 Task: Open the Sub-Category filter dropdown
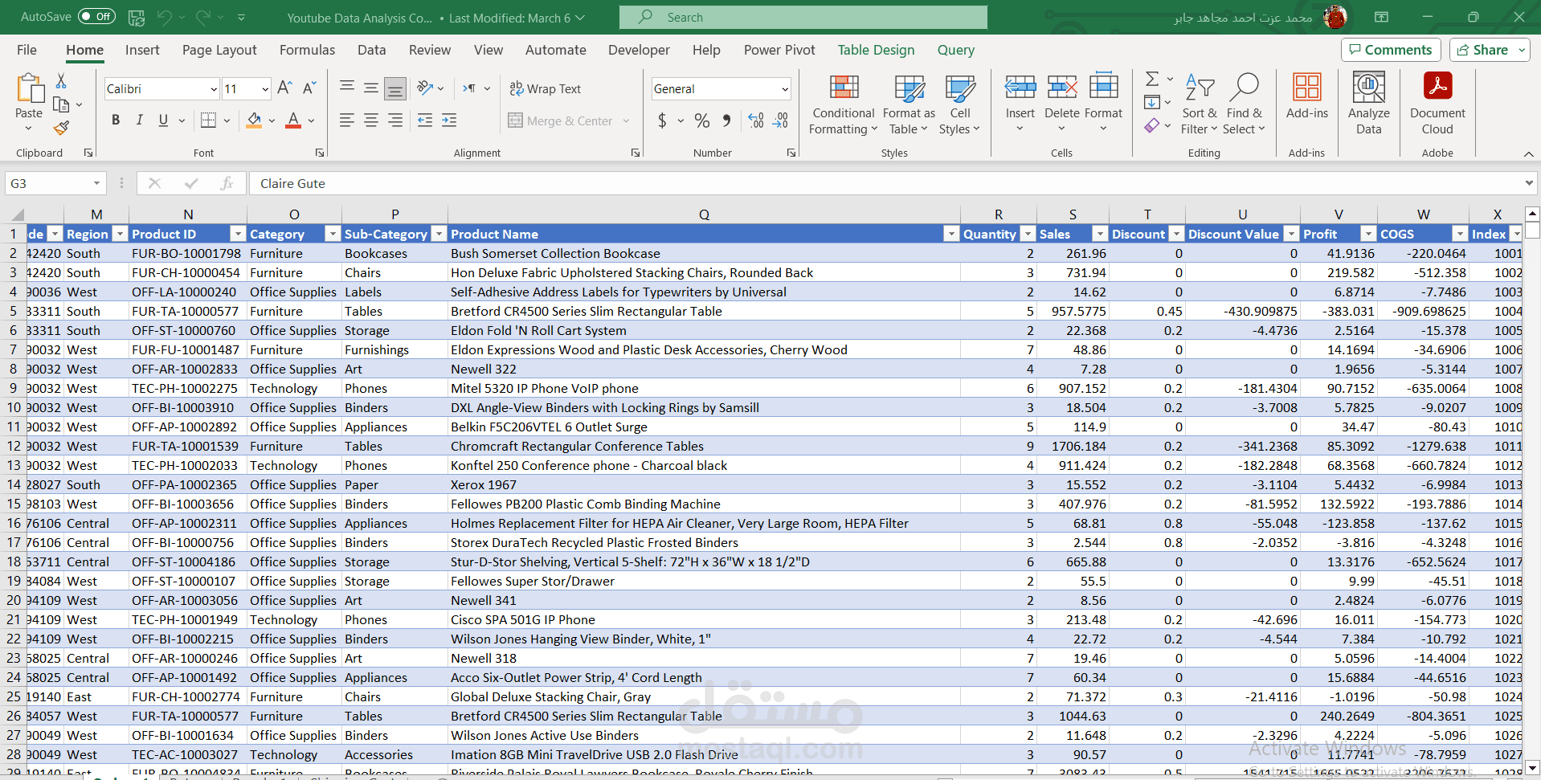(439, 234)
